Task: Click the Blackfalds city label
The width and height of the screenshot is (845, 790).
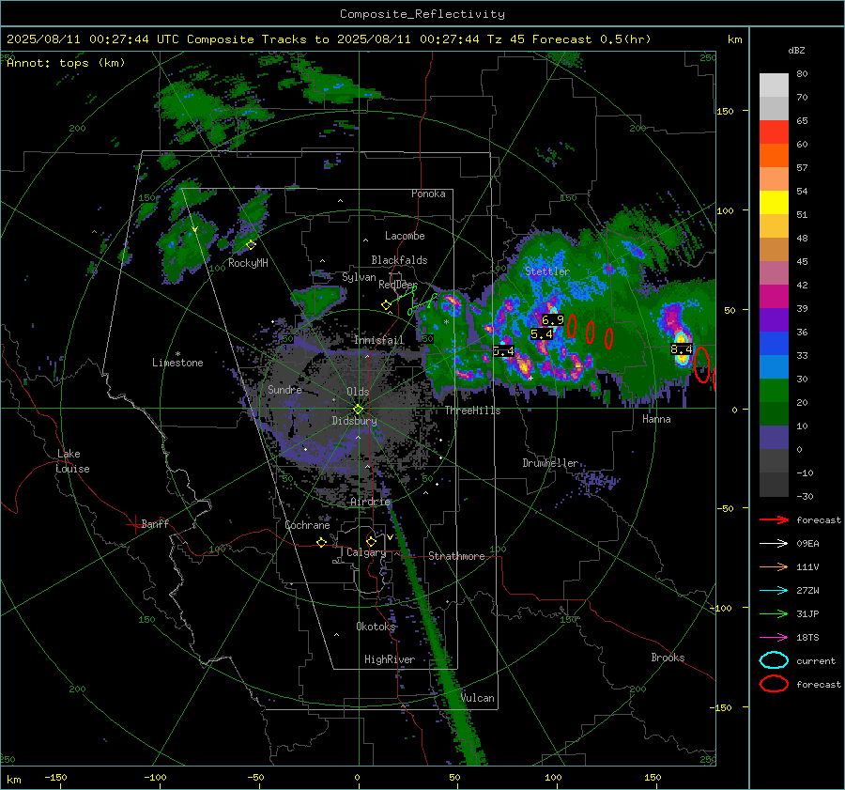Action: 399,260
